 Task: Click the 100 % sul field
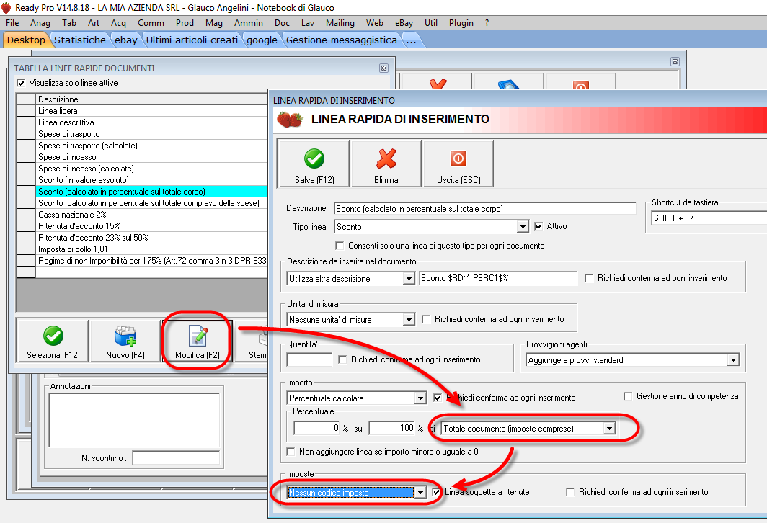point(392,428)
